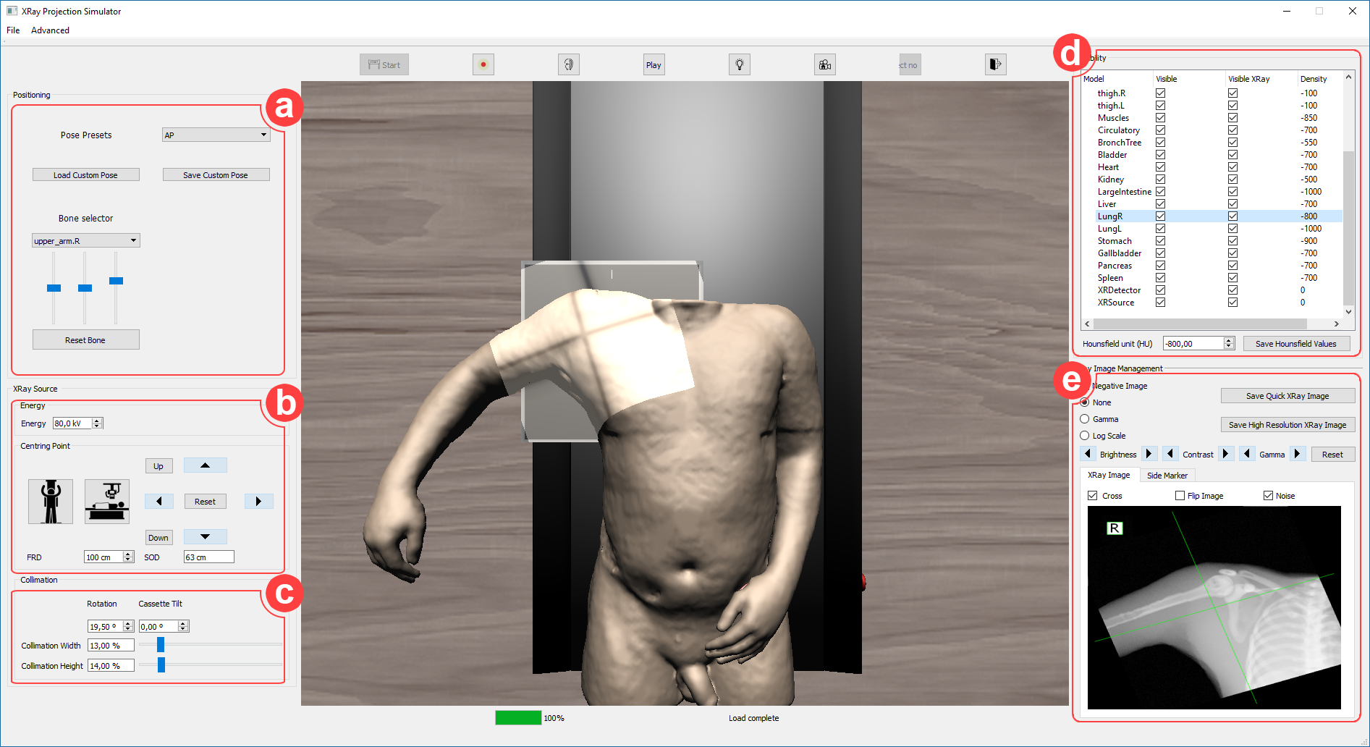The height and width of the screenshot is (747, 1370).
Task: Switch to the Side Marker tab
Action: tap(1167, 476)
